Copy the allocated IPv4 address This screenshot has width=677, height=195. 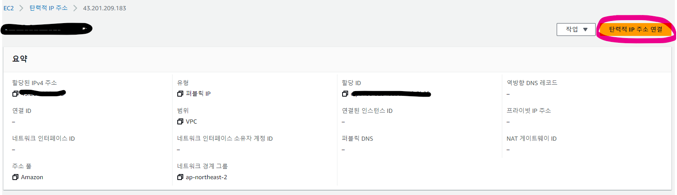(15, 94)
